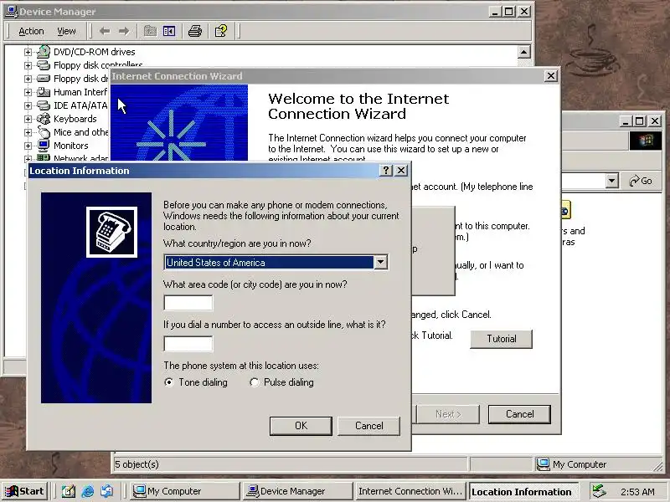Screen dimensions: 670x502
Task: Expand the IDE ATA/ATAPI controllers node
Action: (28, 105)
